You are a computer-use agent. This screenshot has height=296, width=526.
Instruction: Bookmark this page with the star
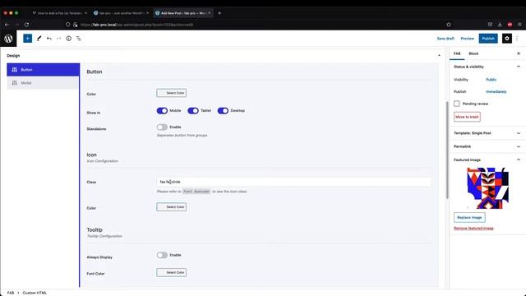point(449,25)
